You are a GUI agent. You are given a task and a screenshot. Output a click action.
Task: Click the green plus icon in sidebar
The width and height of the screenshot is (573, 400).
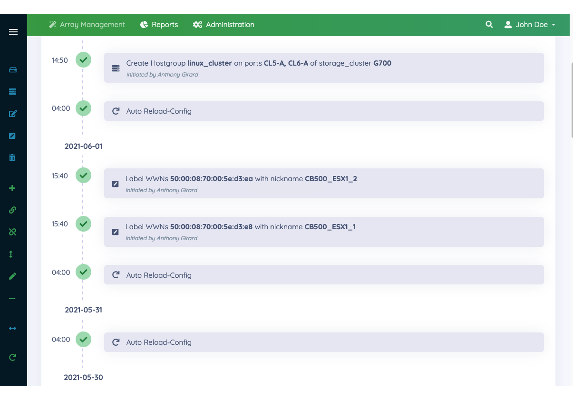tap(12, 188)
